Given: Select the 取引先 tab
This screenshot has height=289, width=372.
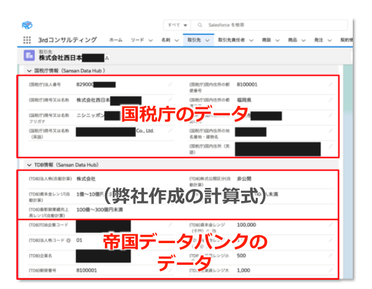Looking at the screenshot, I should [x=194, y=40].
